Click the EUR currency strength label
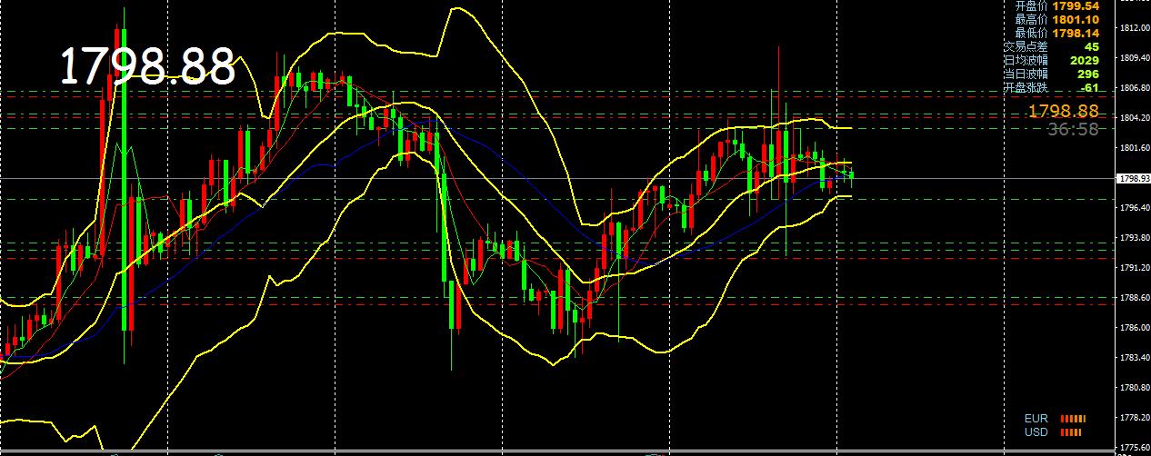Image resolution: width=1151 pixels, height=456 pixels. coord(1036,419)
